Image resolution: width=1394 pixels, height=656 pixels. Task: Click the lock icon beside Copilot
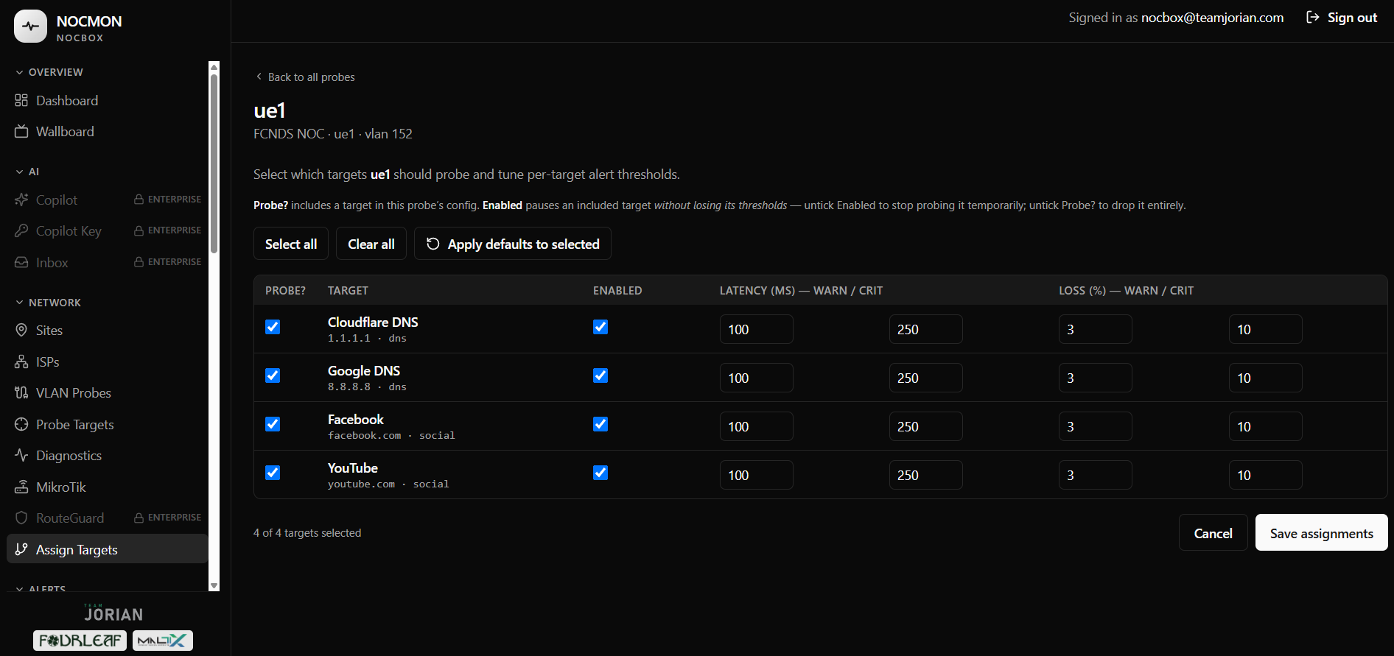coord(139,200)
